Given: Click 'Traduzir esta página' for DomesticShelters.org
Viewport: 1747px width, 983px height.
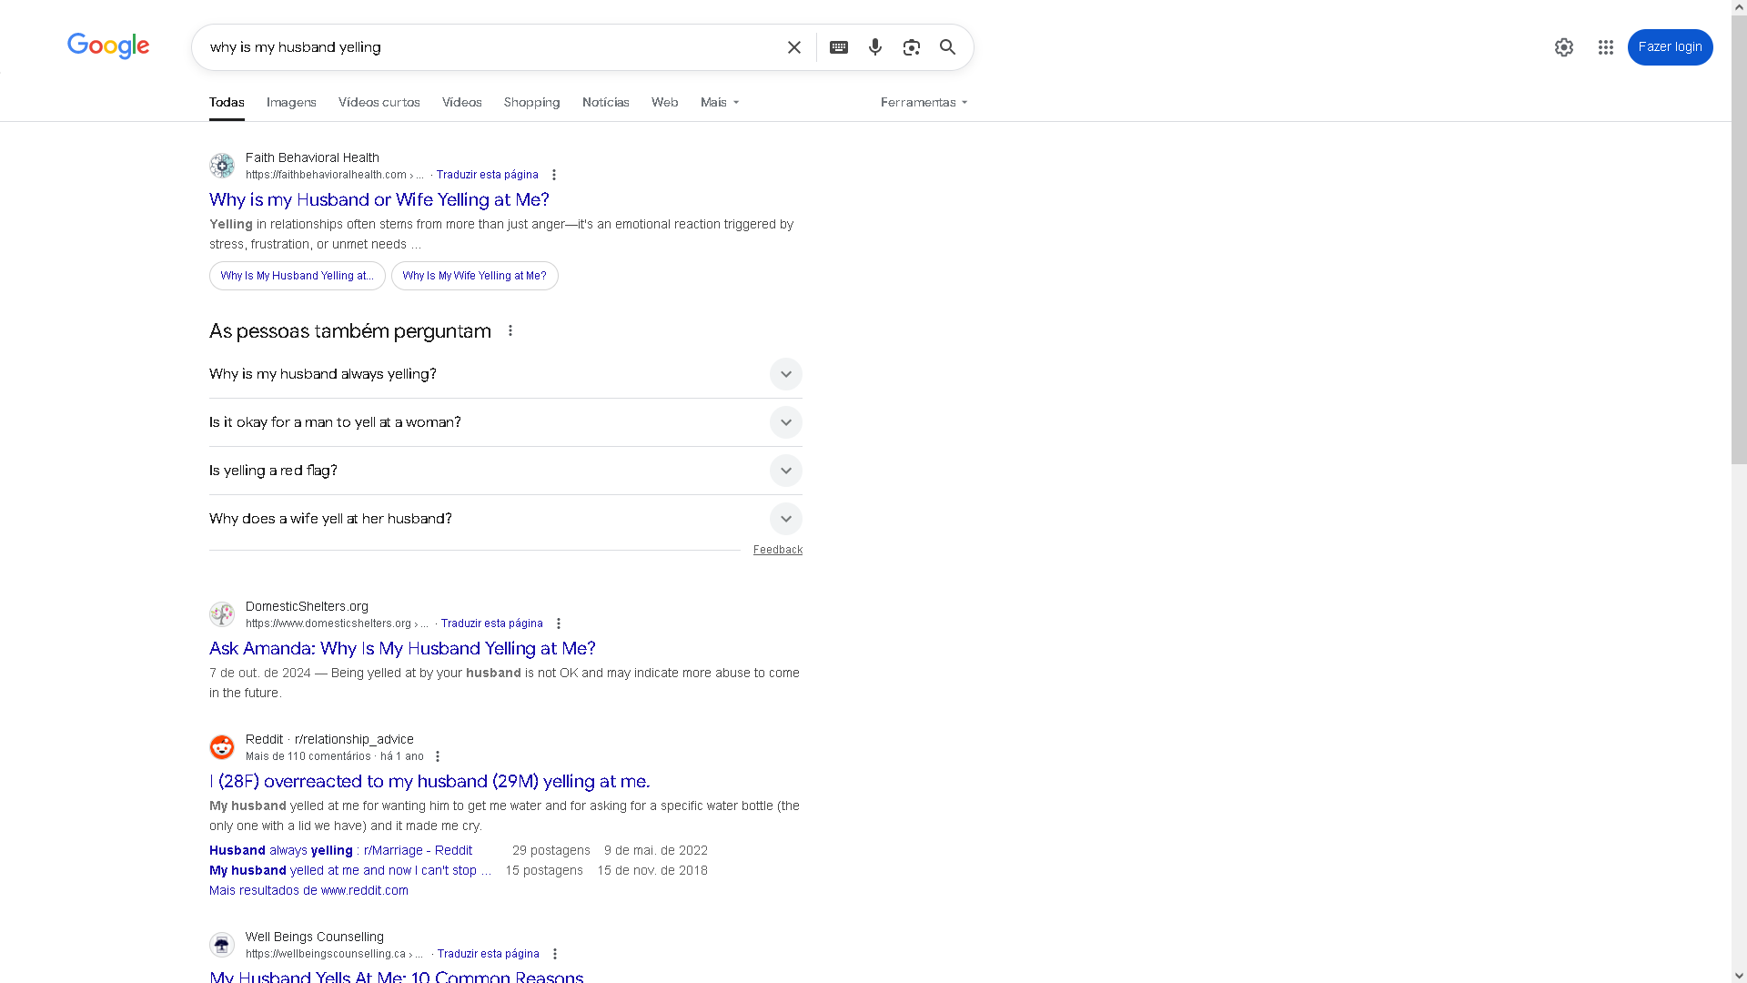Looking at the screenshot, I should coord(492,623).
